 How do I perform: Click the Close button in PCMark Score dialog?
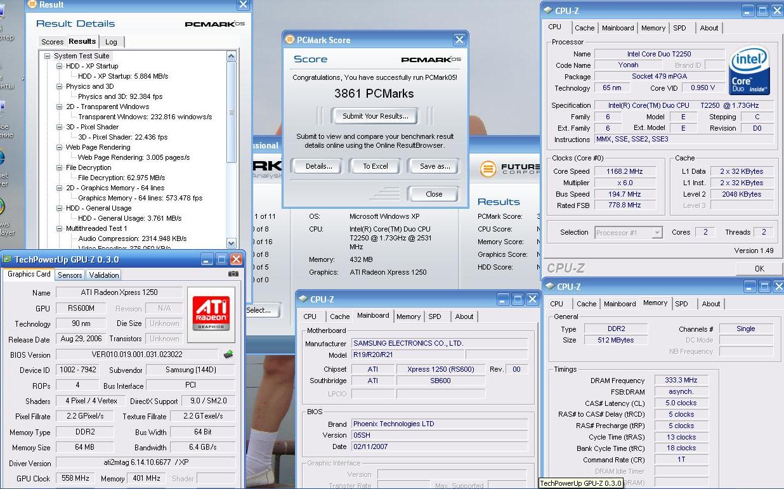434,194
